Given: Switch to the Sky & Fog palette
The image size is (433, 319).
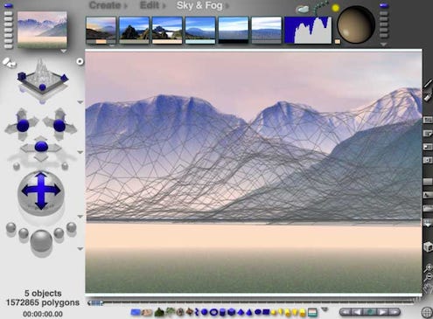Looking at the screenshot, I should (199, 5).
